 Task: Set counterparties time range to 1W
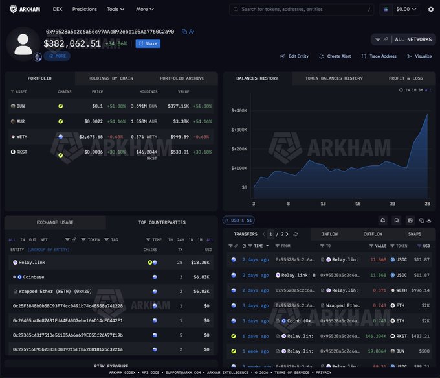(191, 240)
